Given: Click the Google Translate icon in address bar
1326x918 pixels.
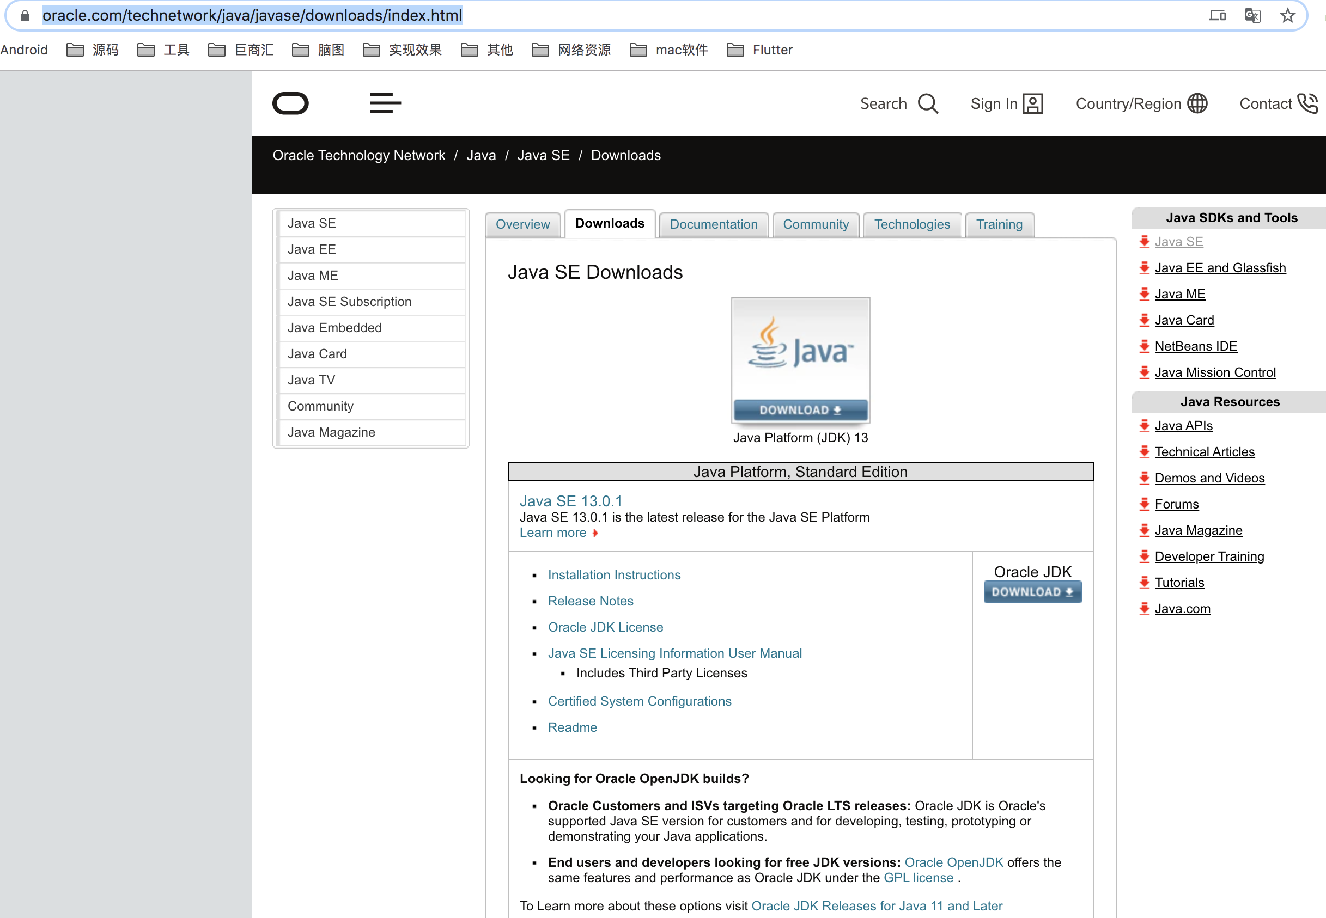Looking at the screenshot, I should [x=1252, y=16].
